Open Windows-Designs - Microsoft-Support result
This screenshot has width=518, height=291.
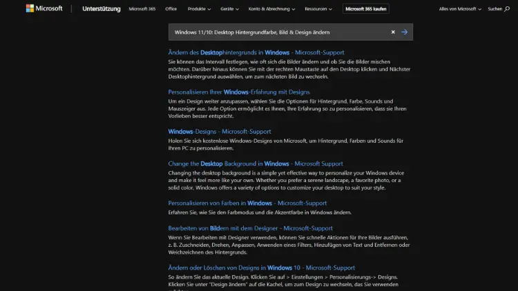(x=220, y=131)
